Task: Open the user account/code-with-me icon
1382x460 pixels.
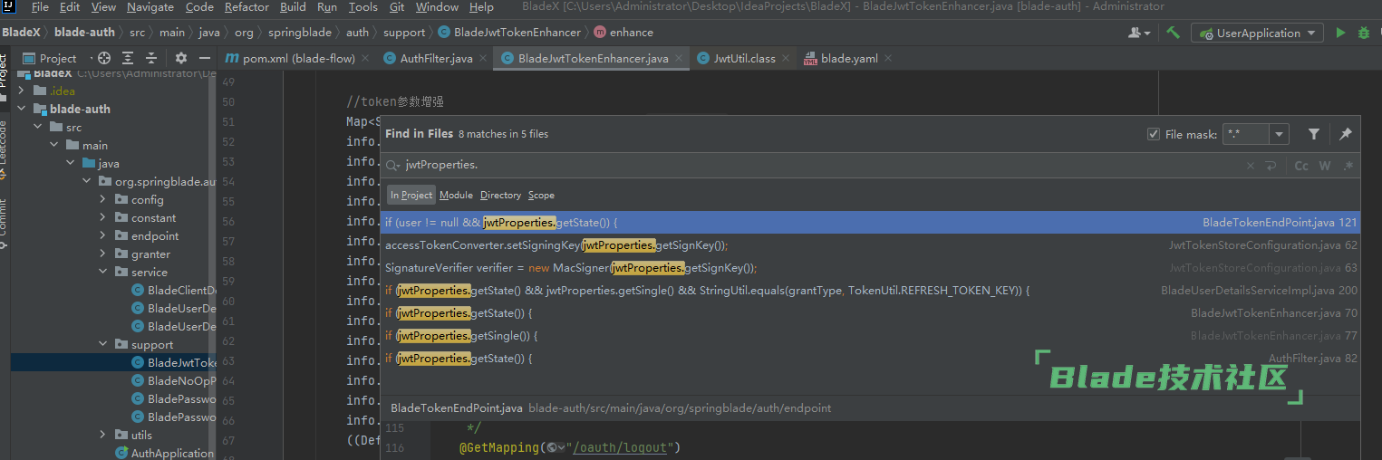Action: point(1139,33)
